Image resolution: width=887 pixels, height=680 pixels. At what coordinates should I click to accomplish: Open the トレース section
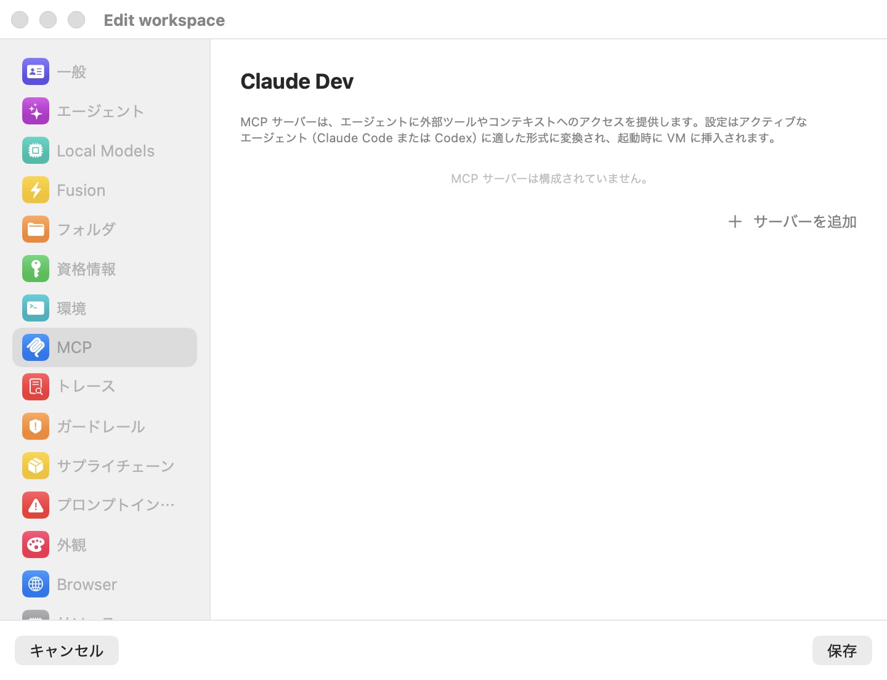(x=105, y=387)
